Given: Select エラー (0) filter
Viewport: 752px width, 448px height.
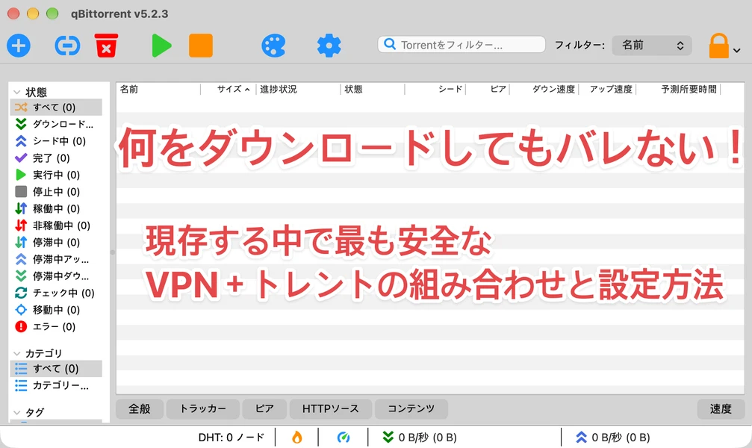Looking at the screenshot, I should tap(56, 326).
